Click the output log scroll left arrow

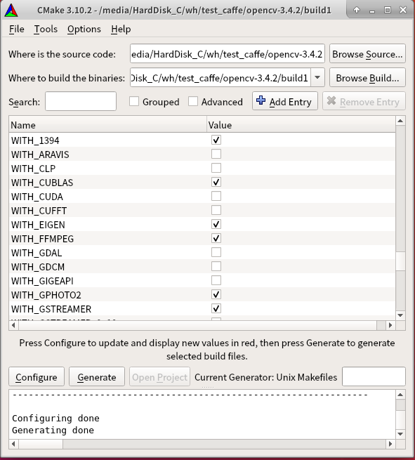click(x=13, y=444)
